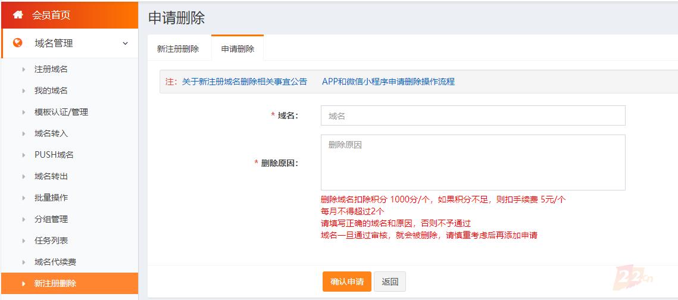
Task: Click note 请填写正确的域名和原因，否则不予通过
Action: 396,223
